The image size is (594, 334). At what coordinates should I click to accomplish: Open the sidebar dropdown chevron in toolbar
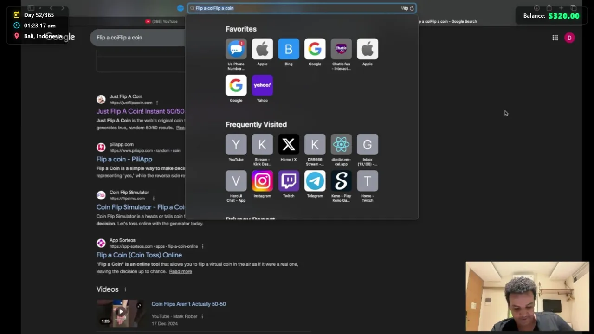click(x=40, y=8)
